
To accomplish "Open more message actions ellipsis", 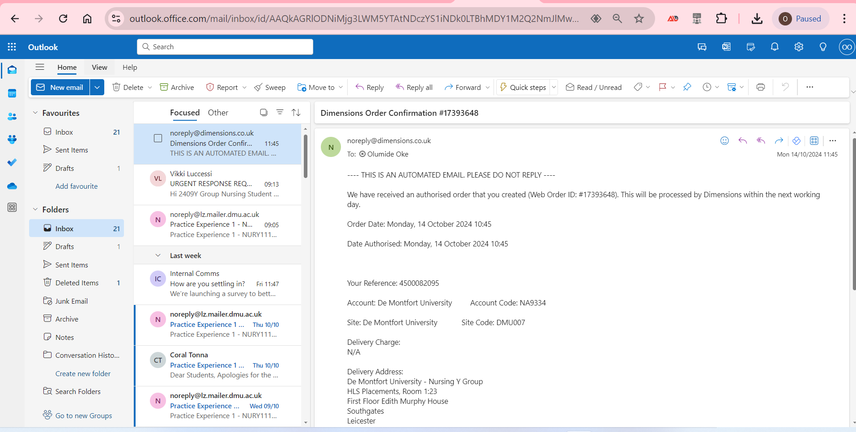I will (x=832, y=141).
